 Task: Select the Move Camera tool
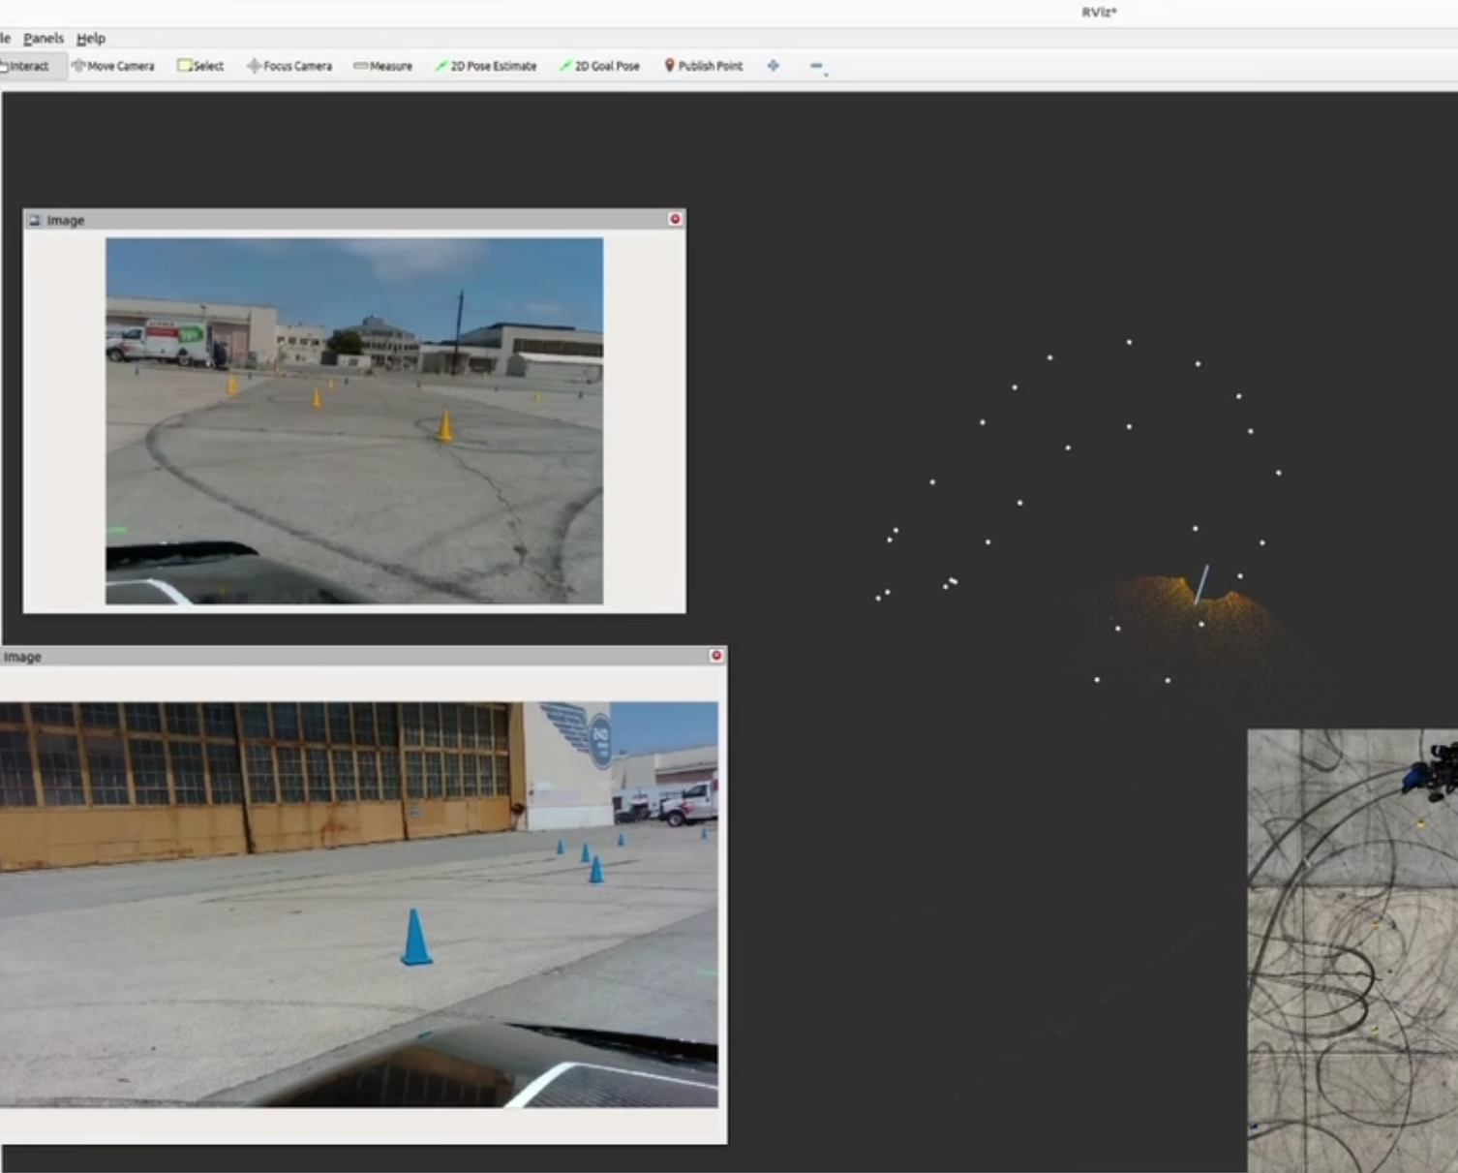[113, 66]
